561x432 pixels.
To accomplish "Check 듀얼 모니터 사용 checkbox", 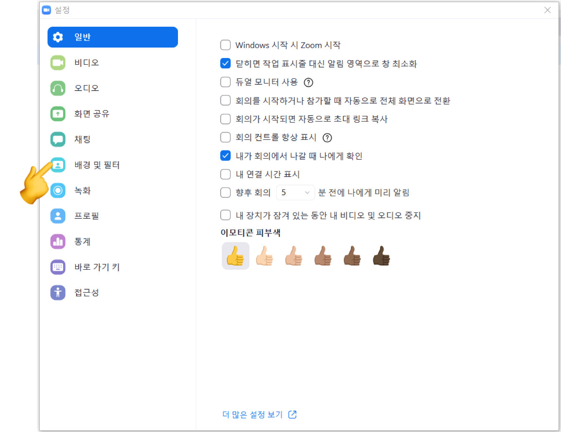I will pyautogui.click(x=226, y=82).
